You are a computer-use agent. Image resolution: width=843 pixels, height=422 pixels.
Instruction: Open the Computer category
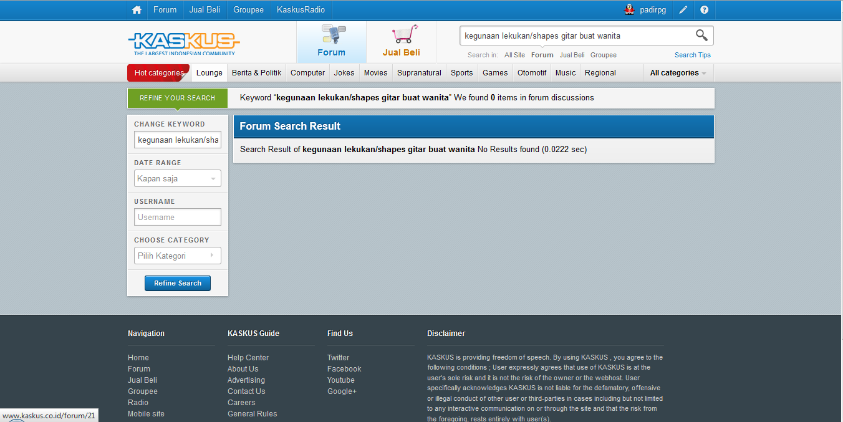pos(308,73)
